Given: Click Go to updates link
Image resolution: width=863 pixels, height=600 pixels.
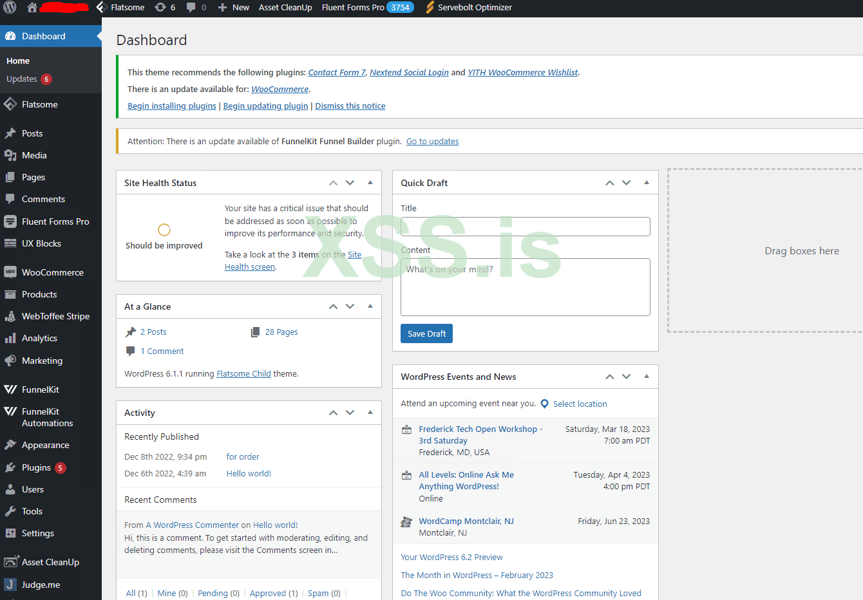Looking at the screenshot, I should click(432, 142).
